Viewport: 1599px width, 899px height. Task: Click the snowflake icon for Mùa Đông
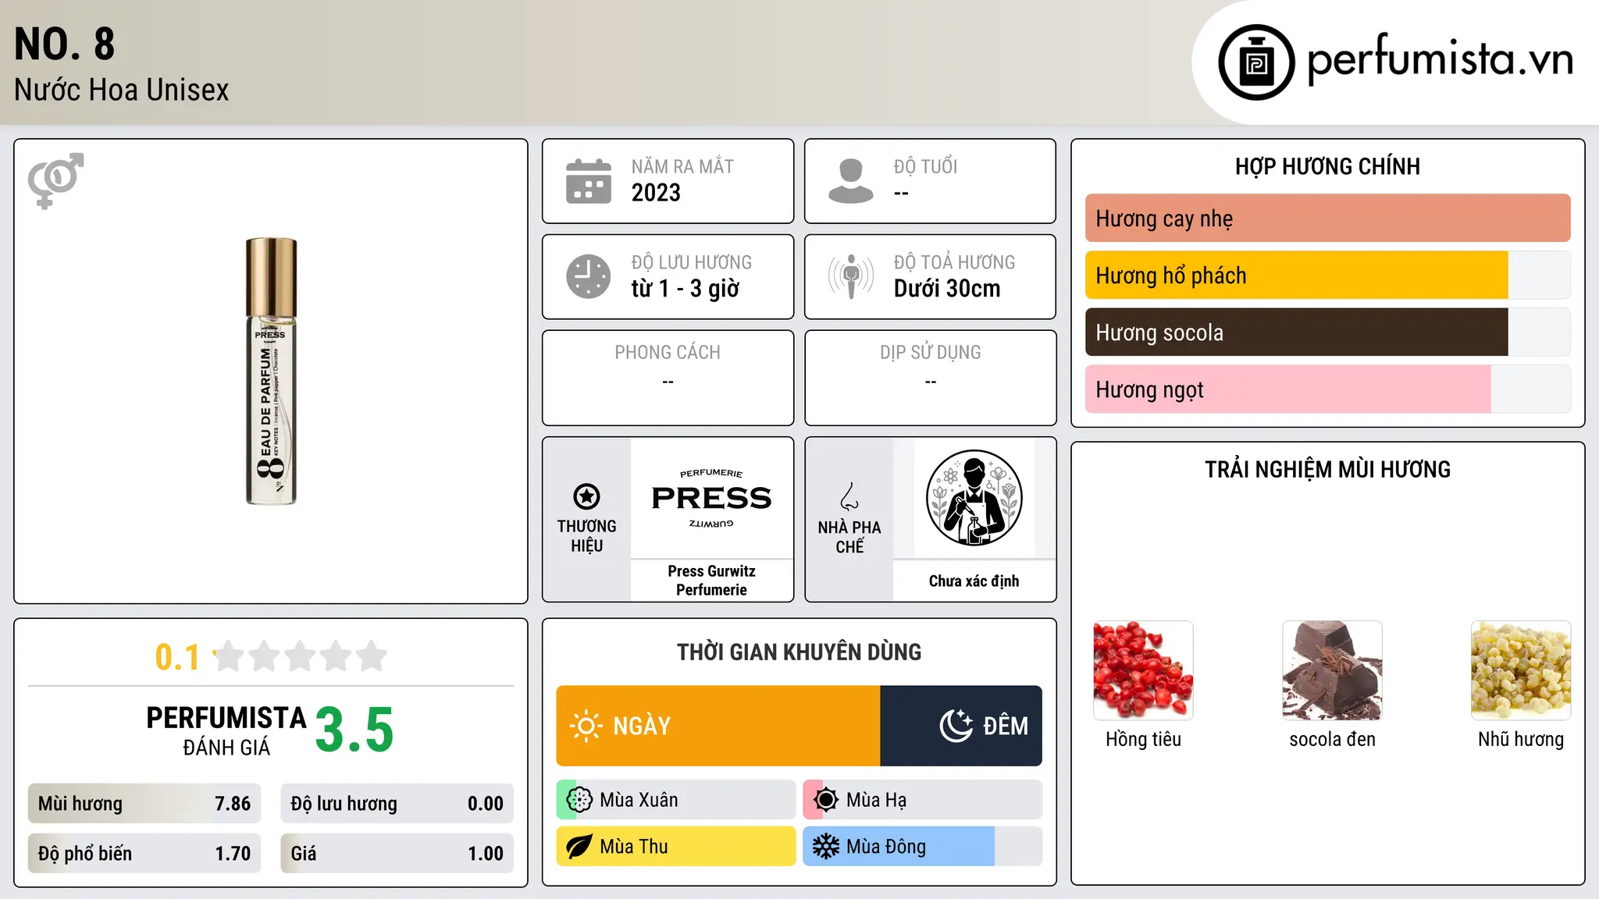pos(825,847)
